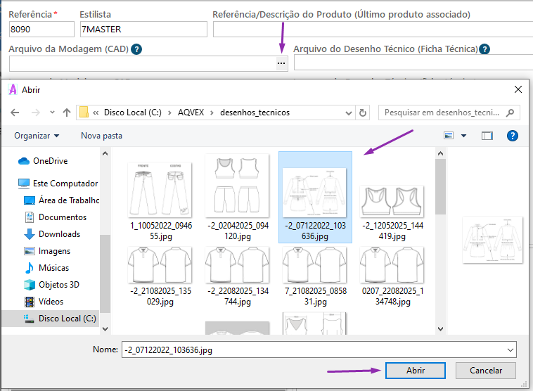Expand the view options dropdown arrow
Viewport: 533px width, 391px height.
point(463,136)
